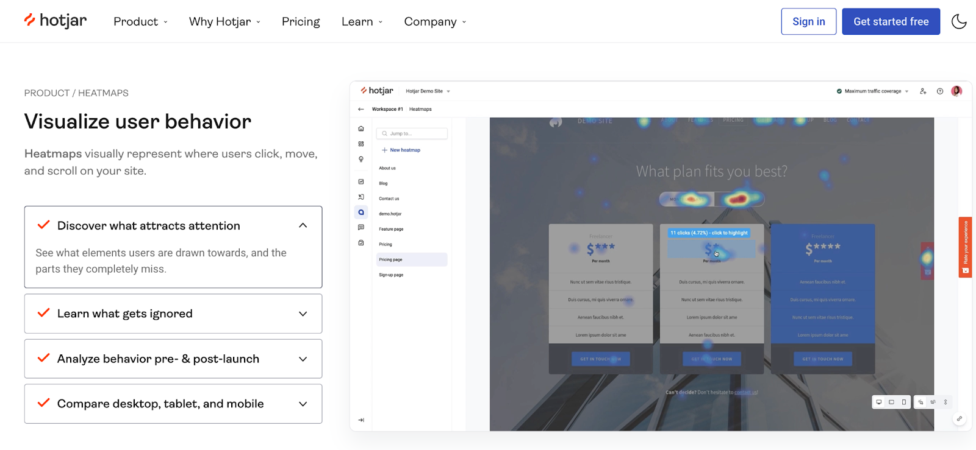The height and width of the screenshot is (450, 976).
Task: Click the help question mark icon
Action: pyautogui.click(x=940, y=91)
